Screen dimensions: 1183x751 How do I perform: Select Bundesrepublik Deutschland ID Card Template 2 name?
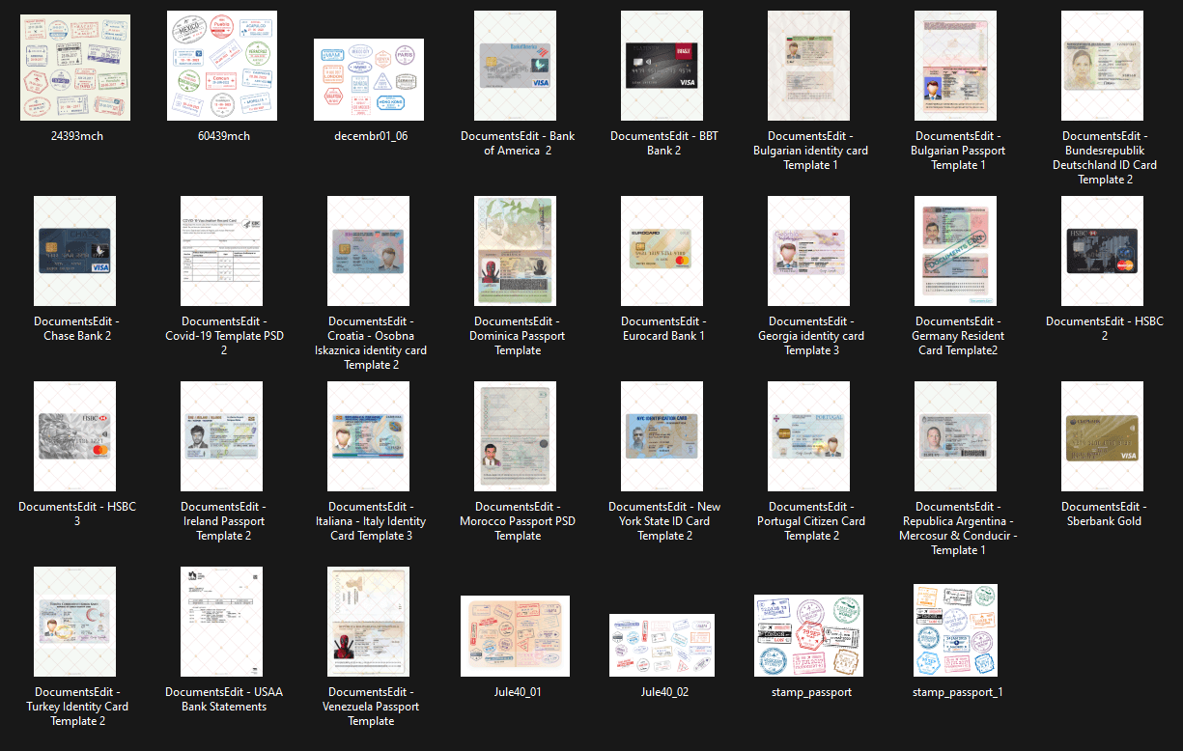pos(1103,157)
